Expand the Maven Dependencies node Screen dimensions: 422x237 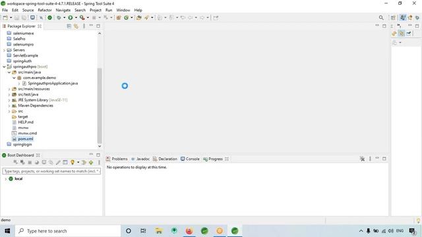(9, 105)
